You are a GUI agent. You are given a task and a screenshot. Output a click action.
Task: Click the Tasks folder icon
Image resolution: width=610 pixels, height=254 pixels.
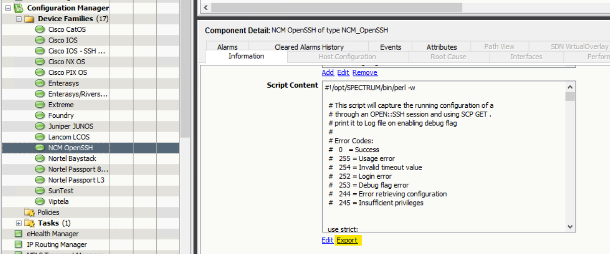coord(29,223)
